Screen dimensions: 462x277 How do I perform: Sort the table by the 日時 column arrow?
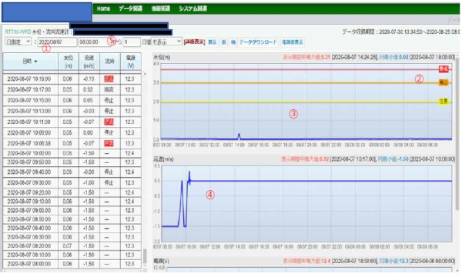tap(36, 62)
